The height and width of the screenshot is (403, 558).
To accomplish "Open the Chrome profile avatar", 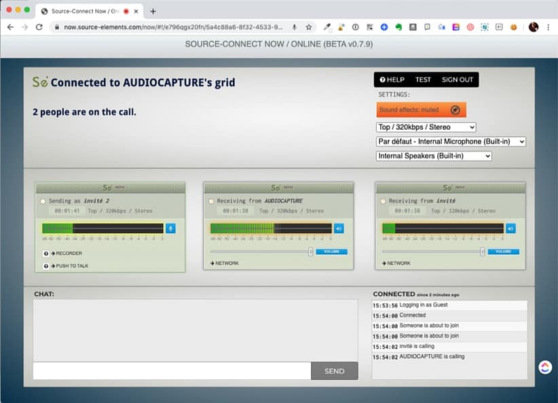I will tap(533, 27).
